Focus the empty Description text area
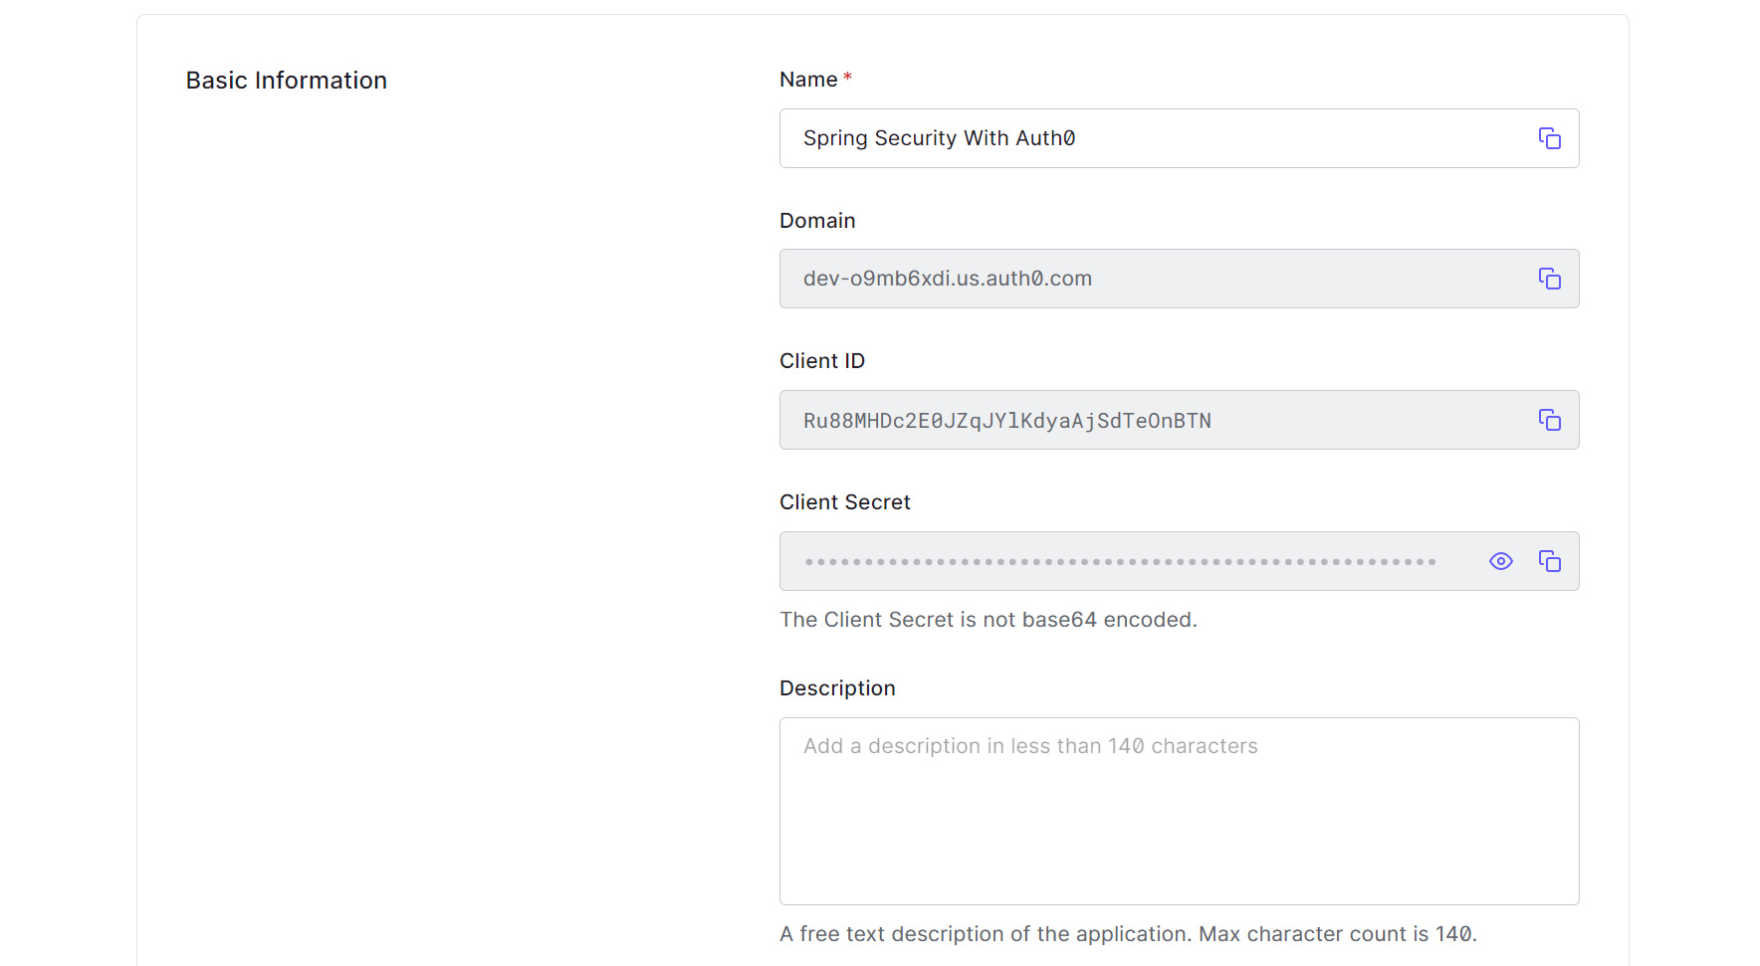This screenshot has height=966, width=1760. click(1179, 811)
